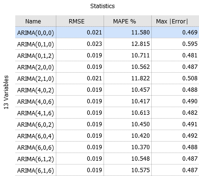Select the ARIMA(6,1,6) row name
This screenshot has width=199, height=176.
coord(35,170)
